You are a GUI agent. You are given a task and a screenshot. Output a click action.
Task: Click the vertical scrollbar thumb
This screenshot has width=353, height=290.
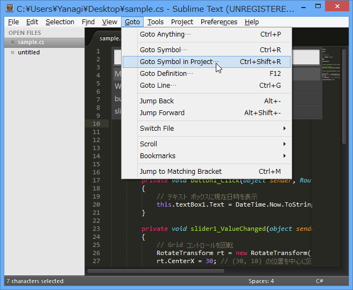tap(344, 96)
